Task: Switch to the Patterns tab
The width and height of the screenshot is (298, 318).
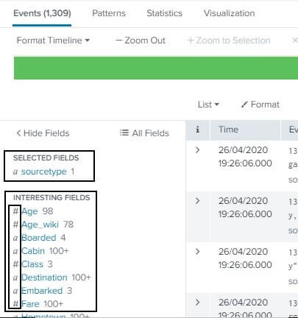Action: (109, 13)
